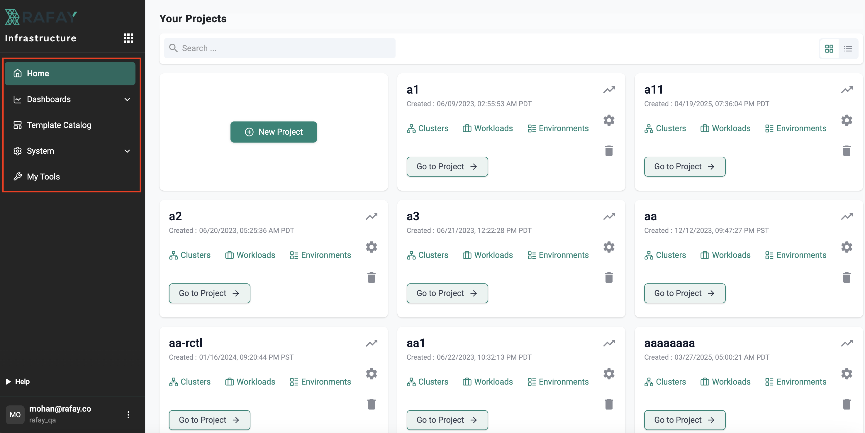The width and height of the screenshot is (865, 433).
Task: Open Workloads link for project aa
Action: point(725,255)
